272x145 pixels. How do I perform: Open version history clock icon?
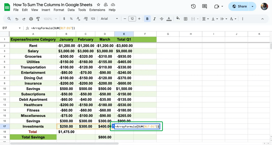pyautogui.click(x=193, y=6)
